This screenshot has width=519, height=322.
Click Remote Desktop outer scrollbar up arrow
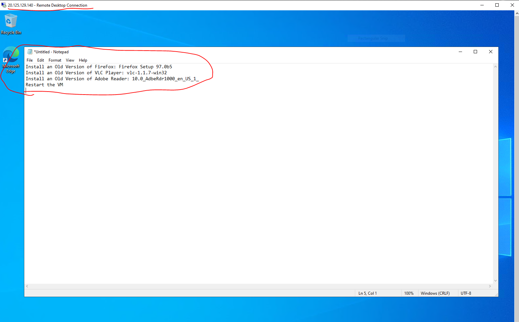tap(517, 13)
